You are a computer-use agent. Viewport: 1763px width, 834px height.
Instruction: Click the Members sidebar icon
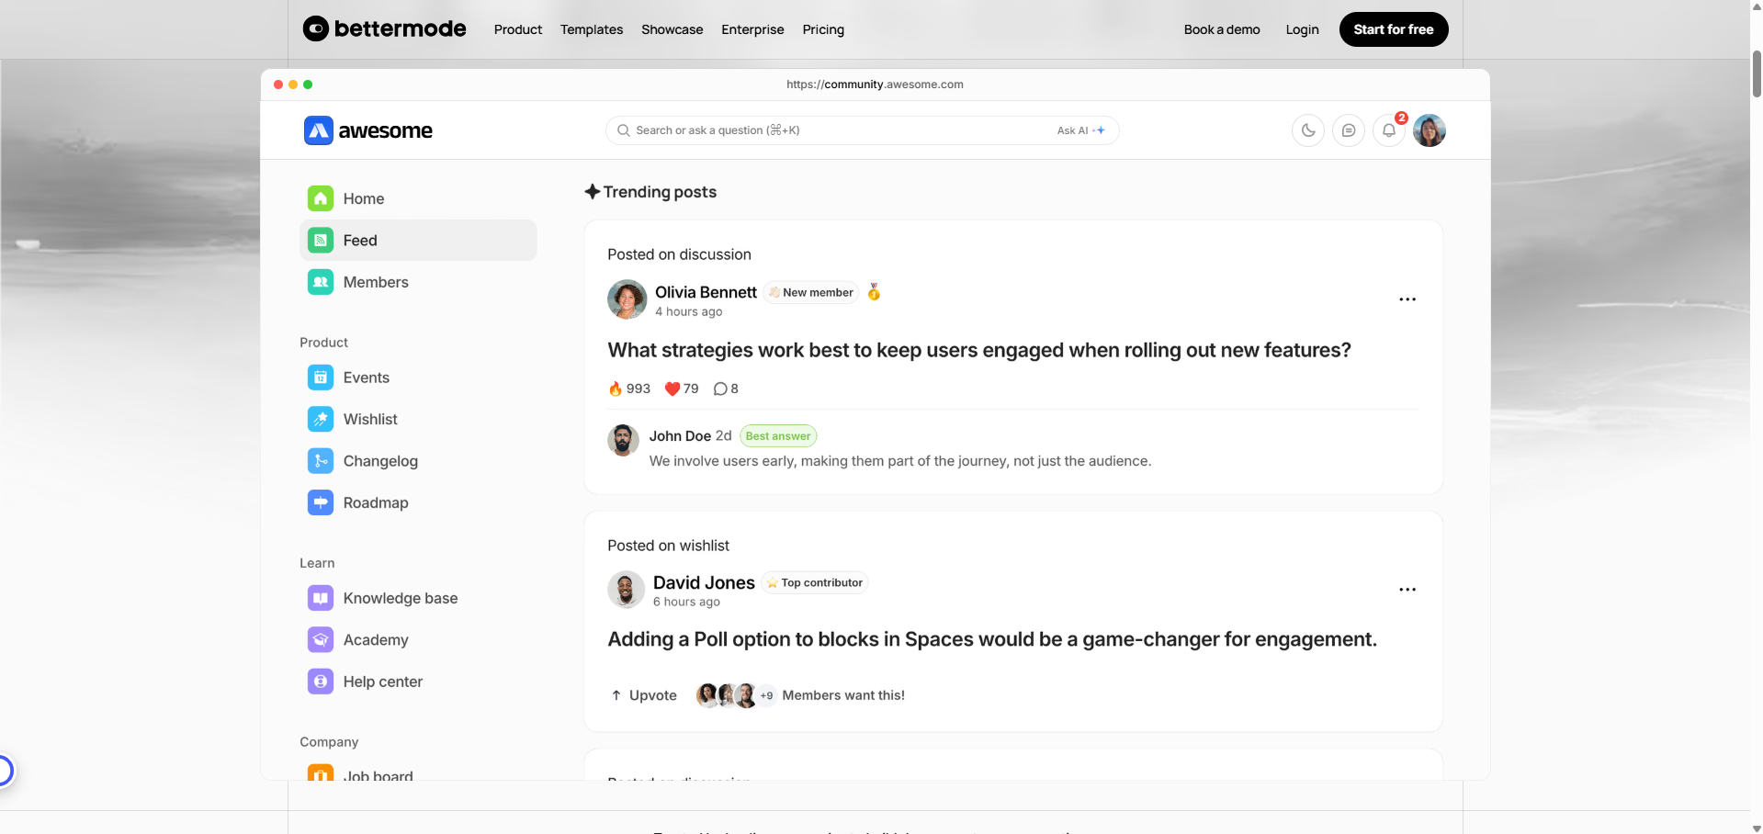(x=321, y=282)
